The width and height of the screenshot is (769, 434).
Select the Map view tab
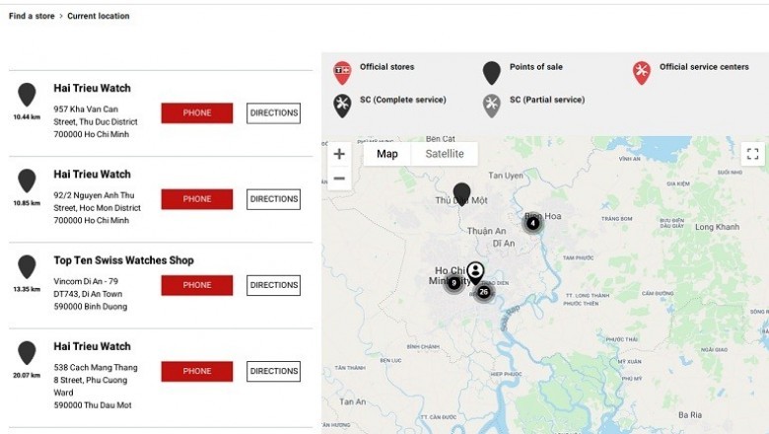[387, 154]
